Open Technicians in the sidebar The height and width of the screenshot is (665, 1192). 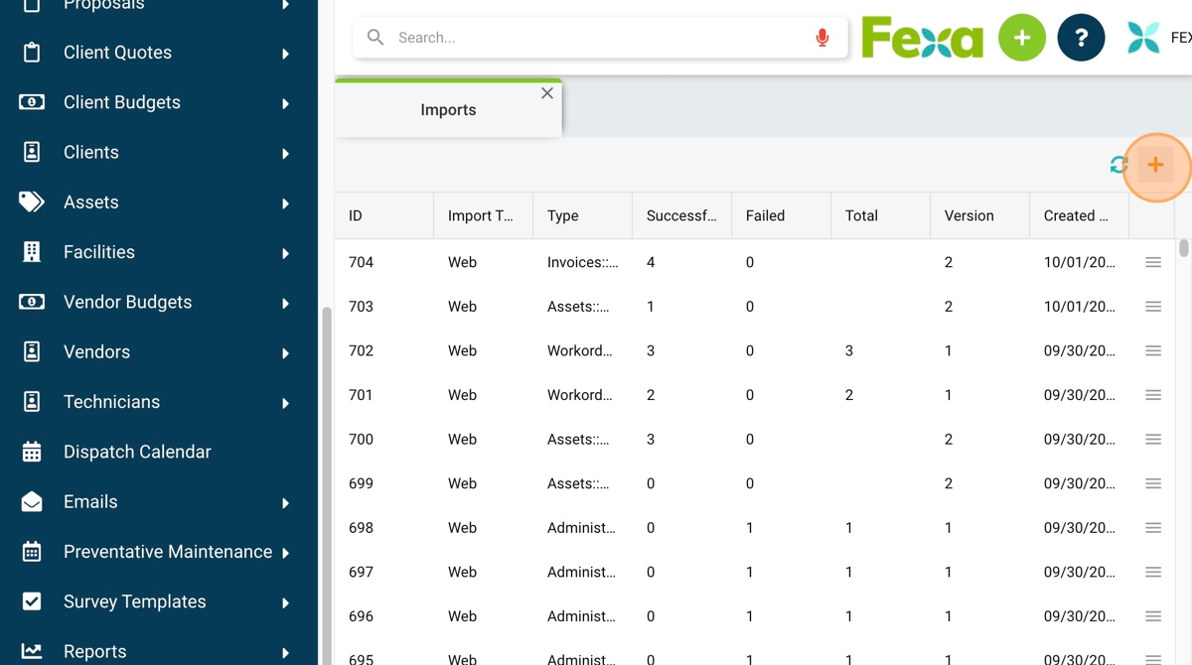tap(111, 402)
